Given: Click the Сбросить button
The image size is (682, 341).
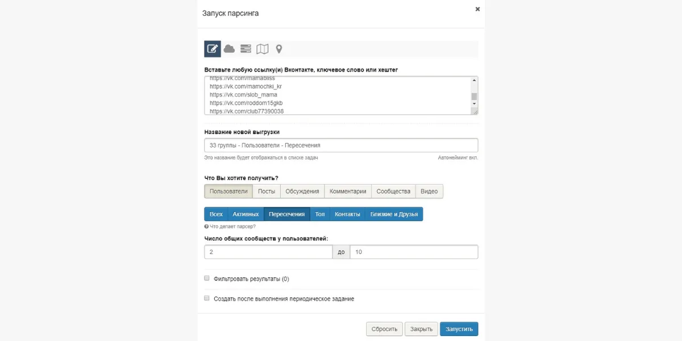Looking at the screenshot, I should [x=385, y=329].
